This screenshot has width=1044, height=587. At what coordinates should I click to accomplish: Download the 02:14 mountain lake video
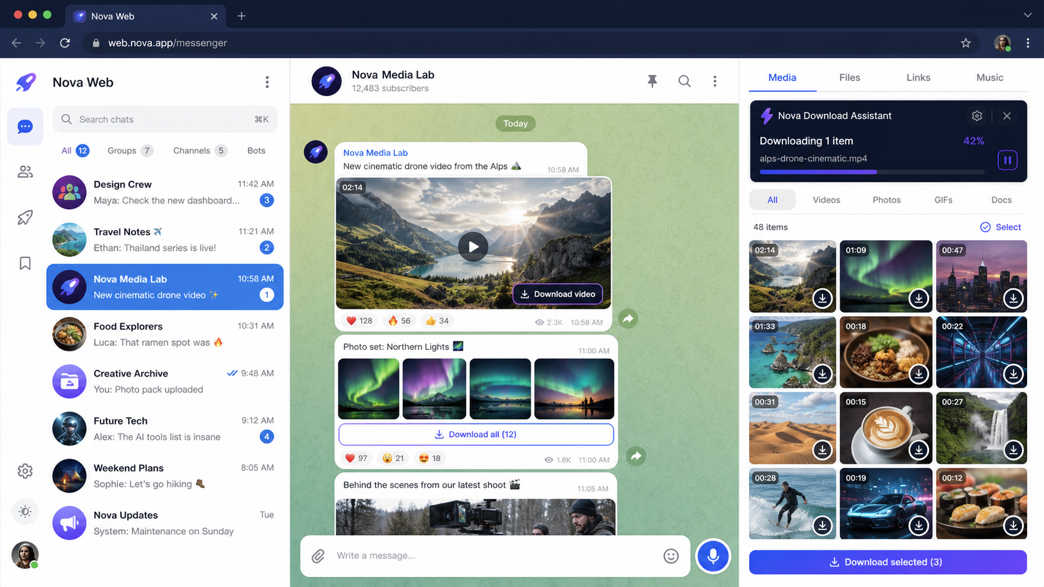[x=822, y=298]
